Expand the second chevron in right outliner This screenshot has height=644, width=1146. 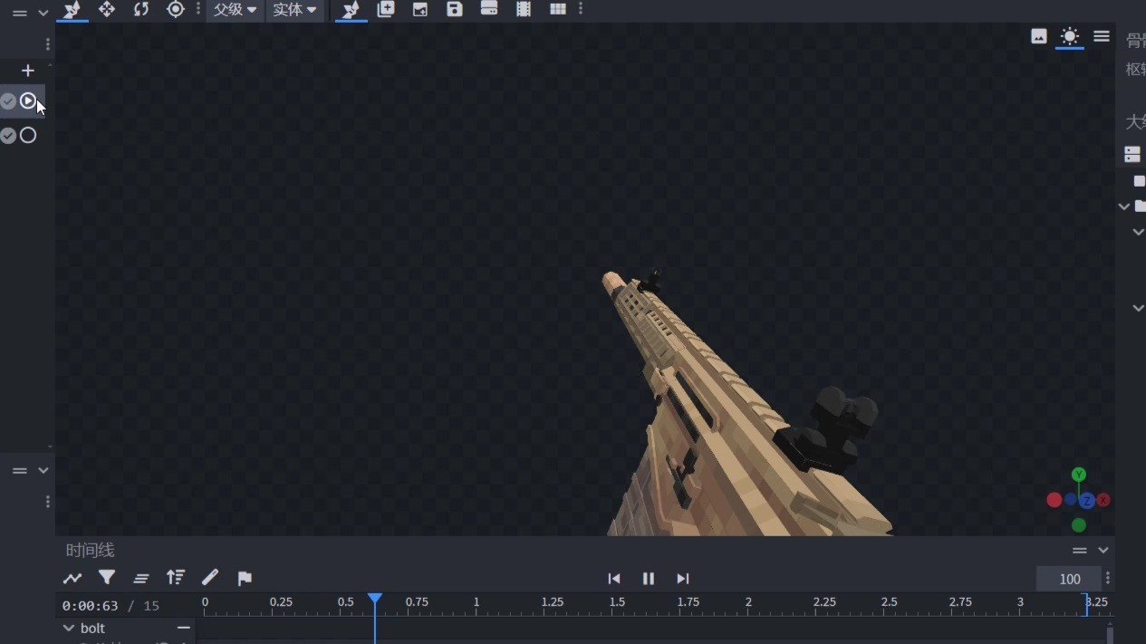point(1139,233)
